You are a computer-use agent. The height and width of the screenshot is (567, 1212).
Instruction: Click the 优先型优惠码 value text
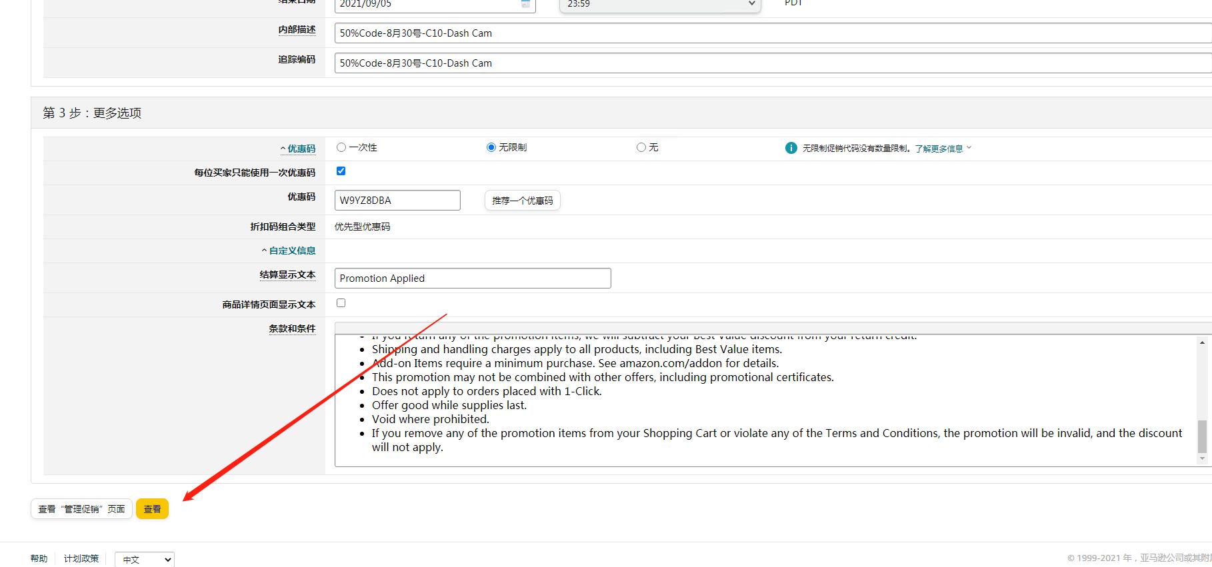(363, 227)
